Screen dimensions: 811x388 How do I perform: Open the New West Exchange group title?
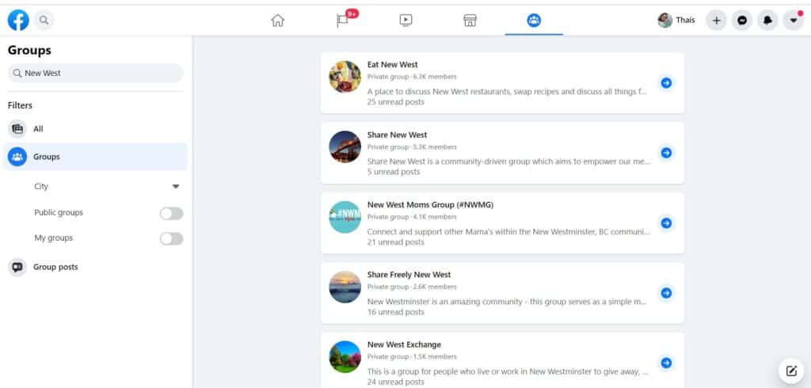point(405,344)
